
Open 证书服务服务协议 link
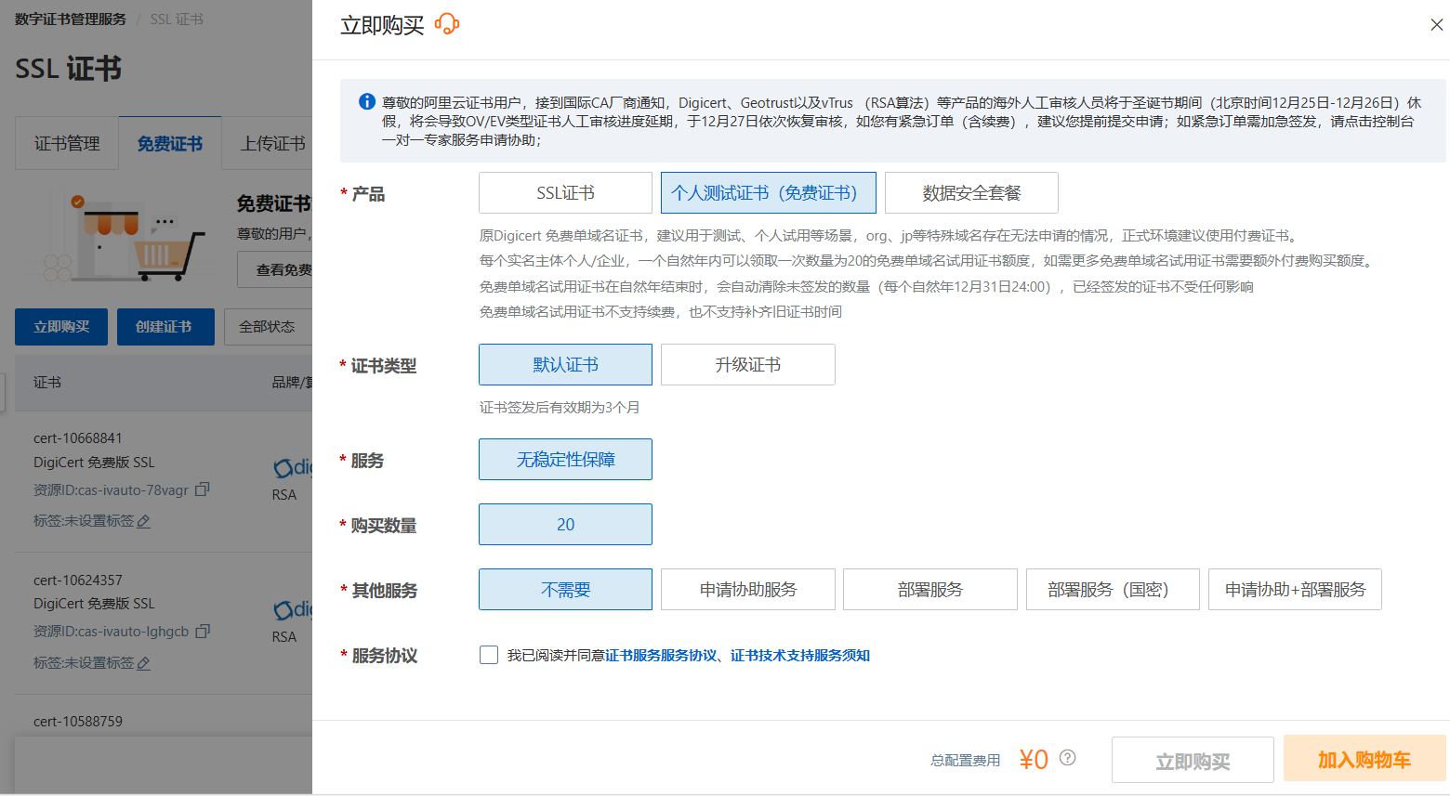661,655
